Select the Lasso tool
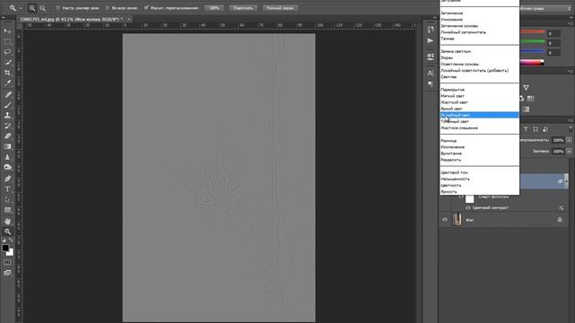The image size is (575, 323). (7, 52)
